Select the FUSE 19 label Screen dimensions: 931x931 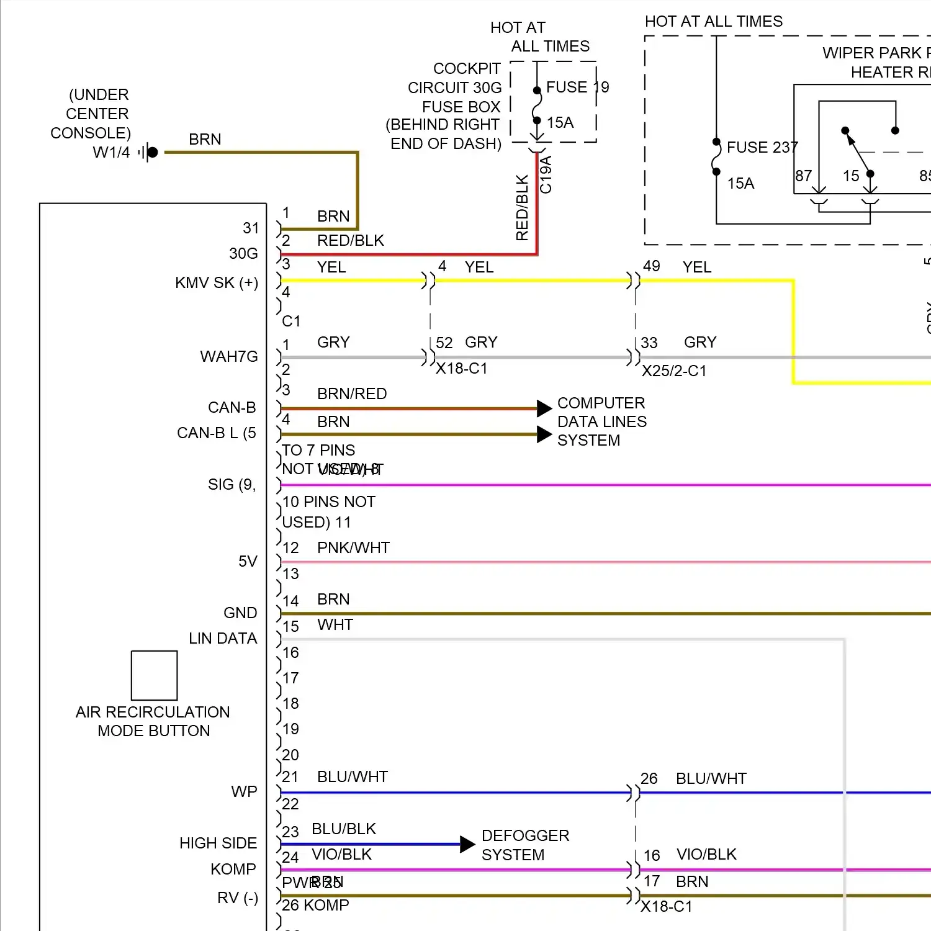pyautogui.click(x=577, y=87)
